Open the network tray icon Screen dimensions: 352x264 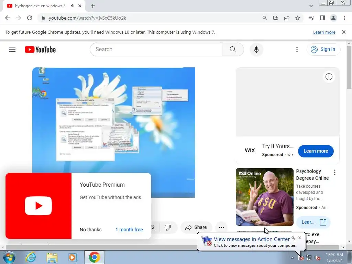[x=309, y=258]
